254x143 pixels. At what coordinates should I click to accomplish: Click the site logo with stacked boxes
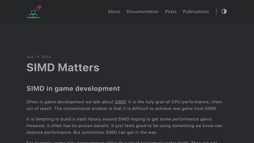click(x=34, y=12)
